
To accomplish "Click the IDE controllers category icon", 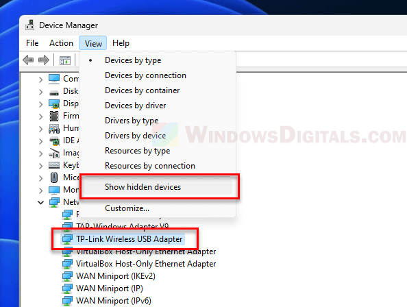I will pyautogui.click(x=54, y=140).
